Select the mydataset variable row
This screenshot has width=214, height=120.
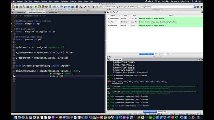pos(155,22)
